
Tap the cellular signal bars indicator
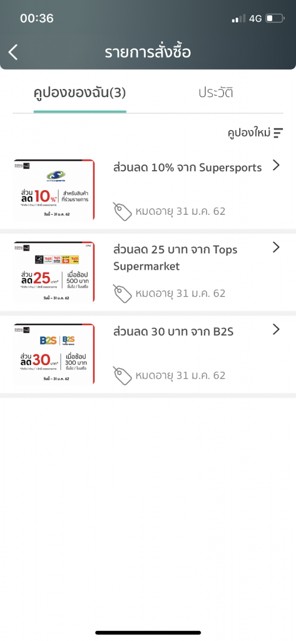pyautogui.click(x=238, y=18)
